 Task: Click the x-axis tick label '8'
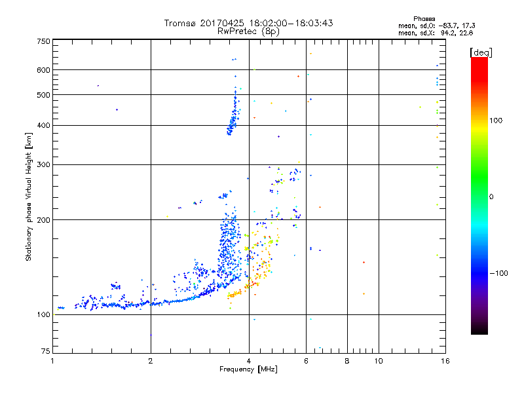[x=347, y=361]
